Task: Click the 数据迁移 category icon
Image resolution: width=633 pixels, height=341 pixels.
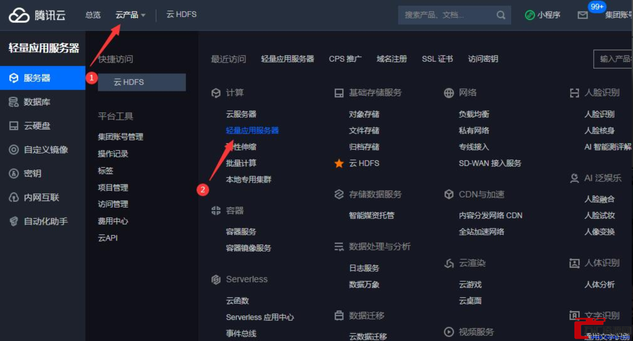Action: tap(339, 315)
